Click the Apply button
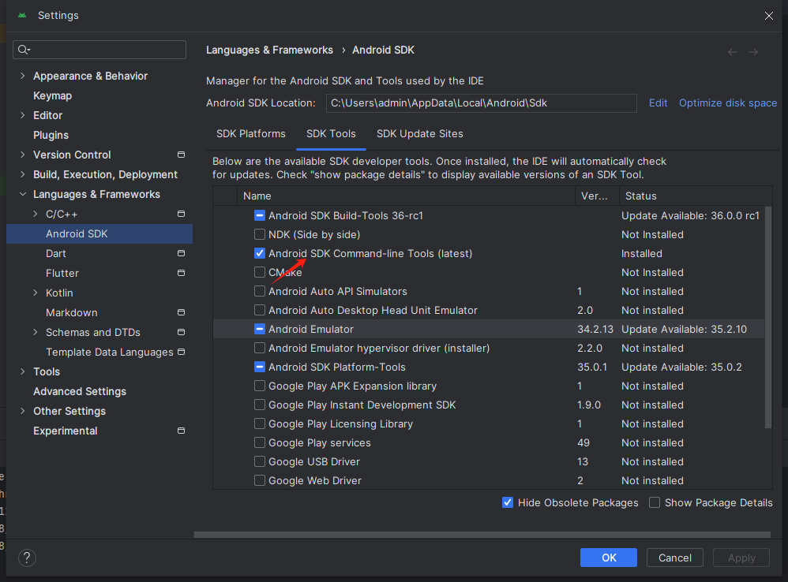The image size is (788, 582). (741, 558)
